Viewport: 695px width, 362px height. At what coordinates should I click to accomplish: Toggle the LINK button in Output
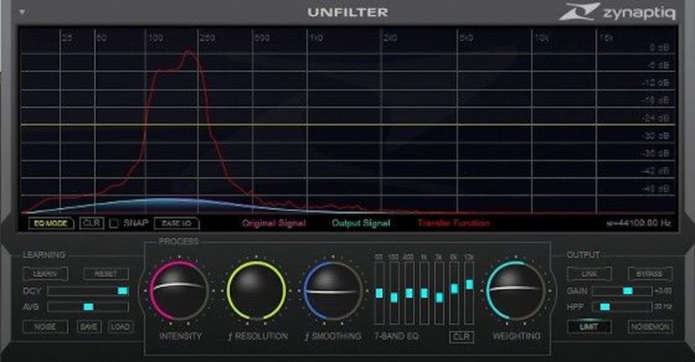(589, 274)
